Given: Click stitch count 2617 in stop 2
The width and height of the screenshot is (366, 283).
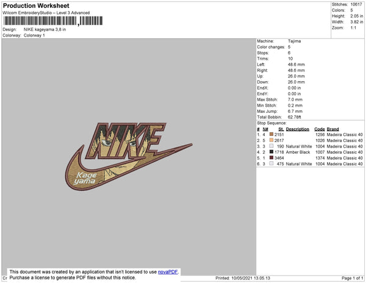Looking at the screenshot, I should click(279, 140).
